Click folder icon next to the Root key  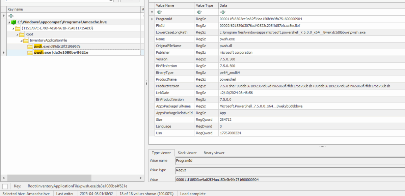pos(22,34)
